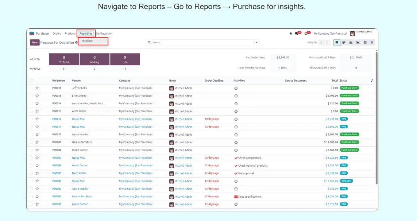Switch to Pivot table view
Screen dimensions: 417x221
click(x=351, y=42)
